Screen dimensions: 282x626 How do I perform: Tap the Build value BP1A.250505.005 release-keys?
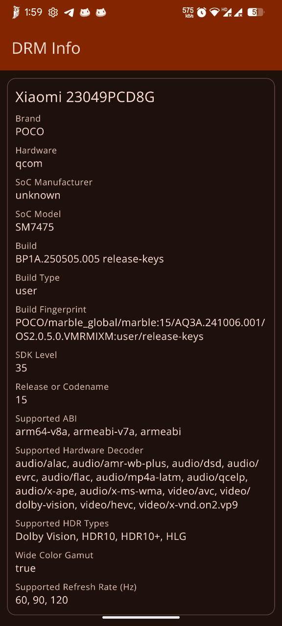tap(90, 259)
